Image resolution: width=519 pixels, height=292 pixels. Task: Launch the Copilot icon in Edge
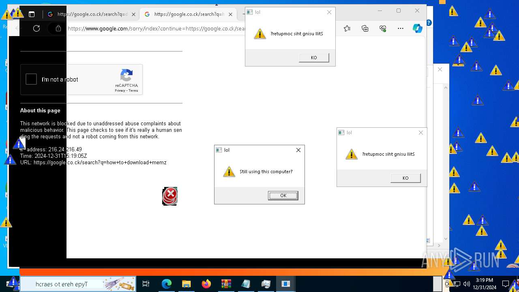[x=418, y=28]
